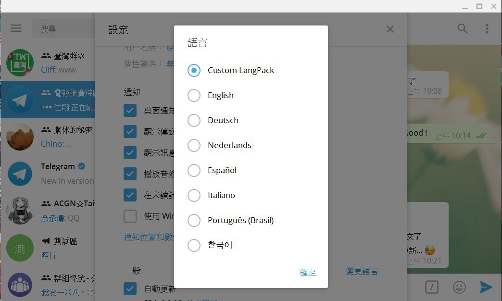Click the 照片 preview under 測試區
Image resolution: width=502 pixels, height=301 pixels.
(49, 255)
